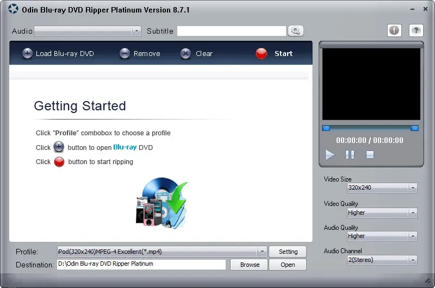Click the window resize grip corner
The height and width of the screenshot is (288, 435).
tap(428, 281)
